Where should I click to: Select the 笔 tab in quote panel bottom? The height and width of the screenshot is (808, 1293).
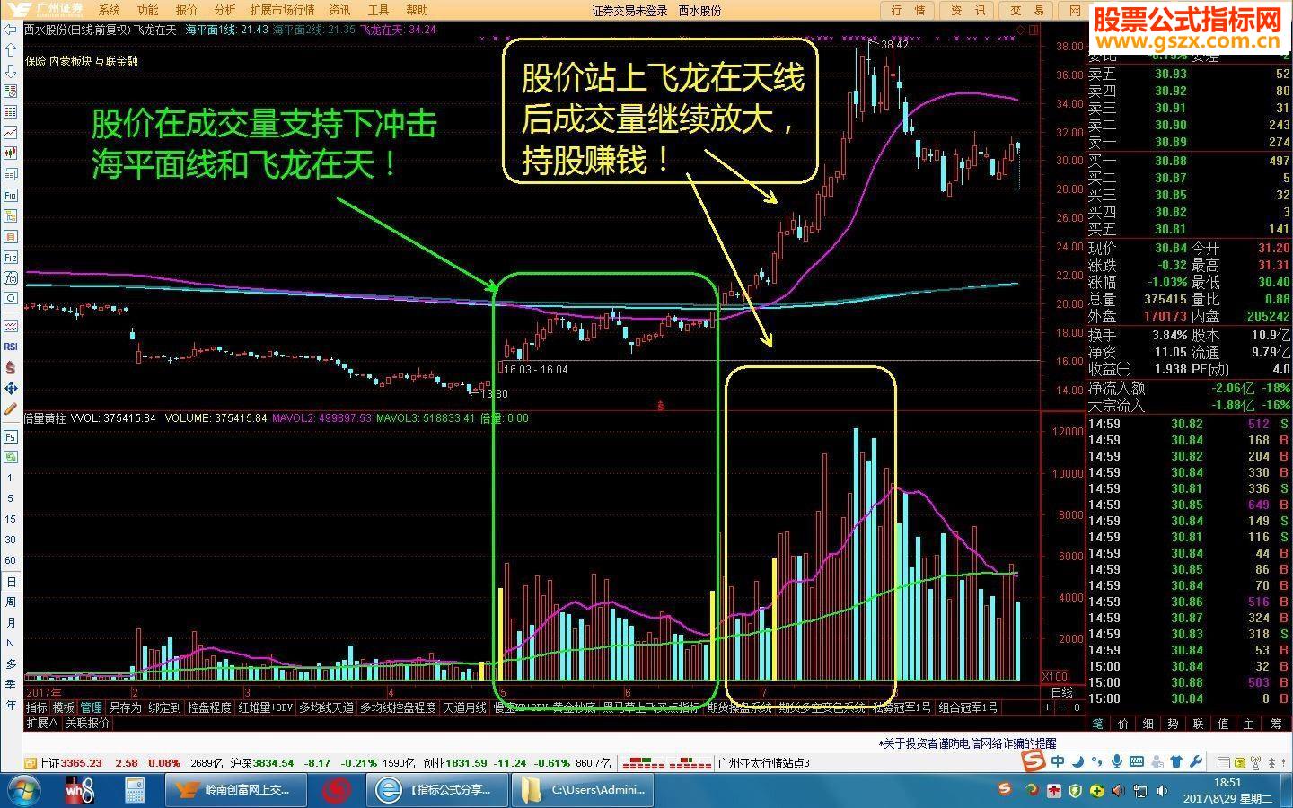tap(1097, 723)
